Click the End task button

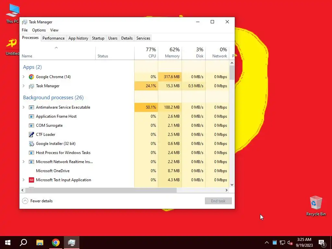(218, 201)
